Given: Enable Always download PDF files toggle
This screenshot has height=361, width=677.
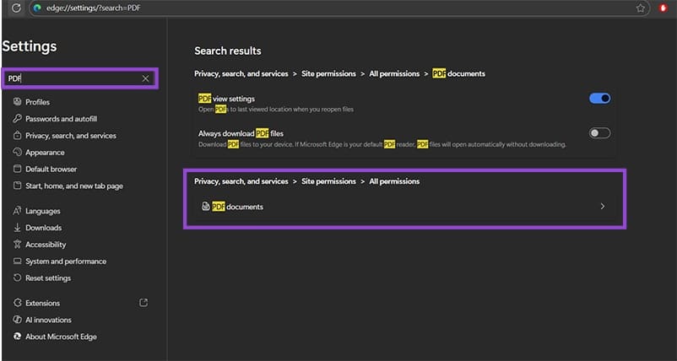Looking at the screenshot, I should tap(599, 132).
